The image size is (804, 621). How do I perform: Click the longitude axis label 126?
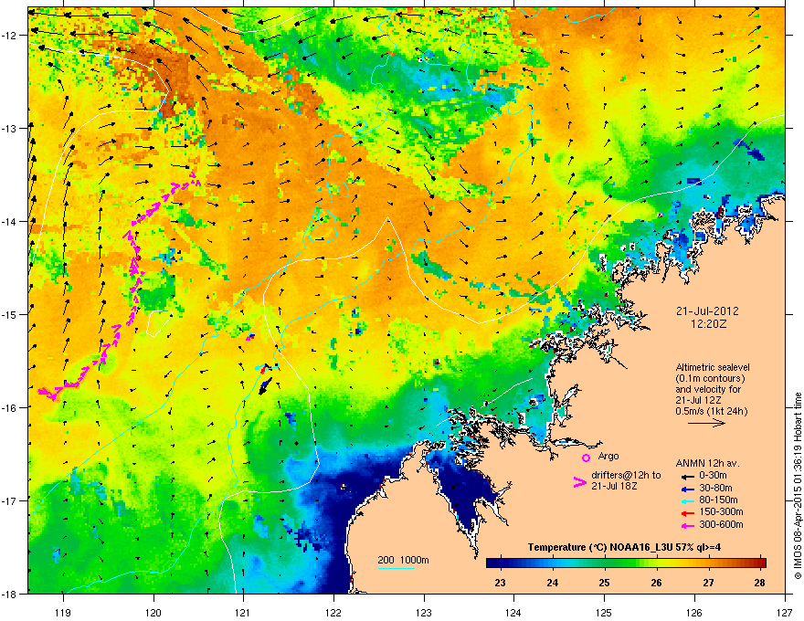point(694,612)
